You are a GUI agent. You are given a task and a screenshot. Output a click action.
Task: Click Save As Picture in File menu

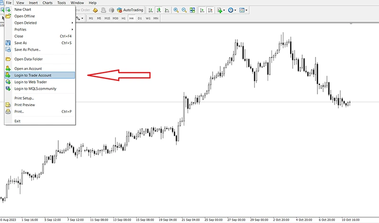point(27,49)
